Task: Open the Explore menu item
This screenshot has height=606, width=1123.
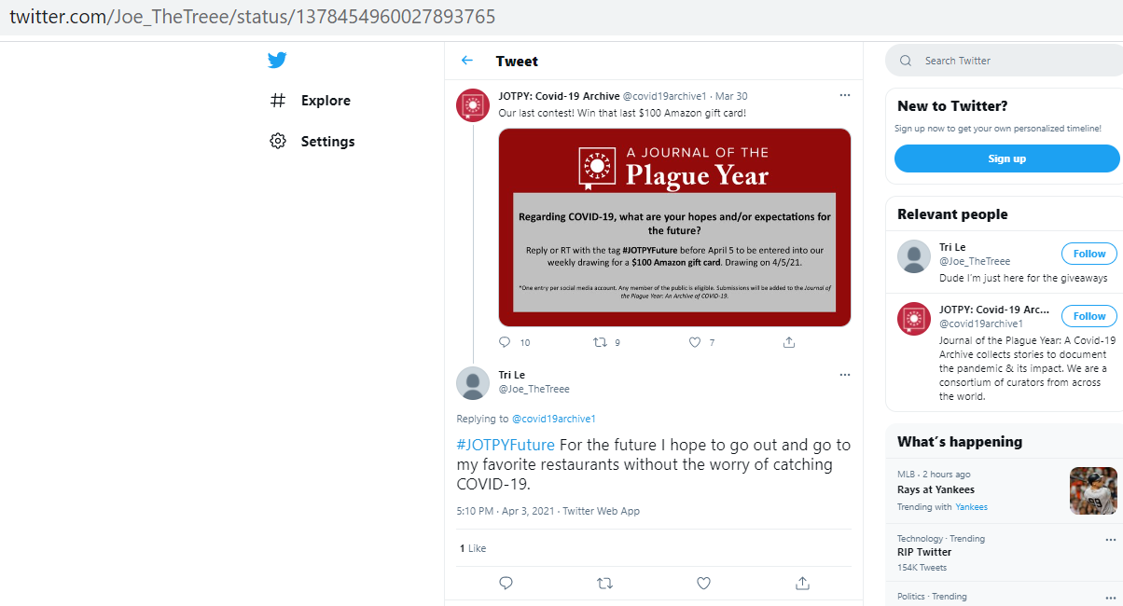Action: (x=326, y=101)
